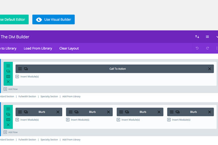Click the Use Visual Builder button
The height and width of the screenshot is (145, 218).
click(x=53, y=20)
